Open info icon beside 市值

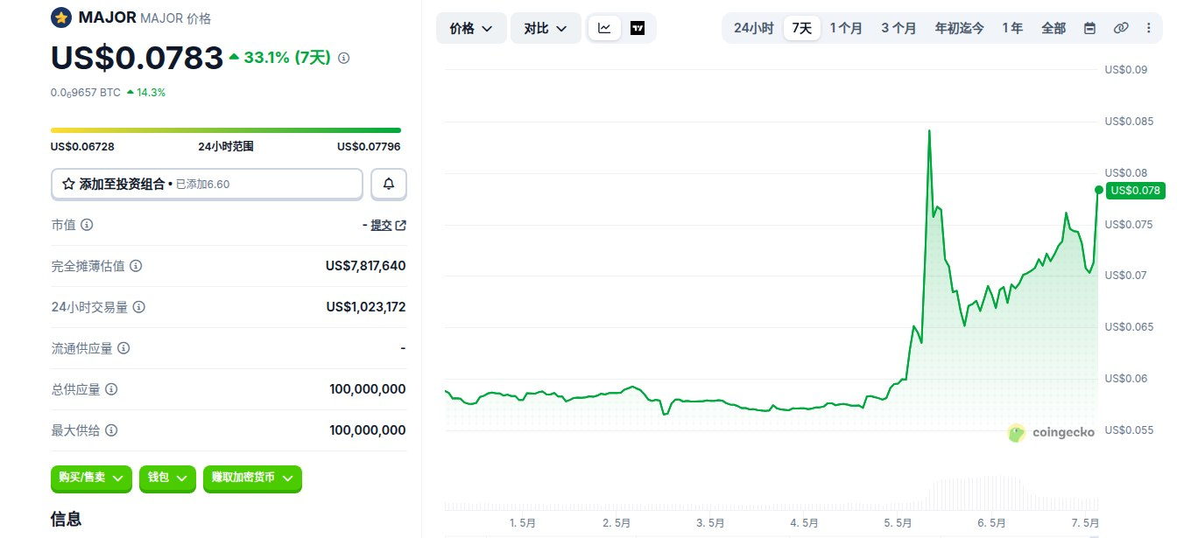[x=87, y=225]
